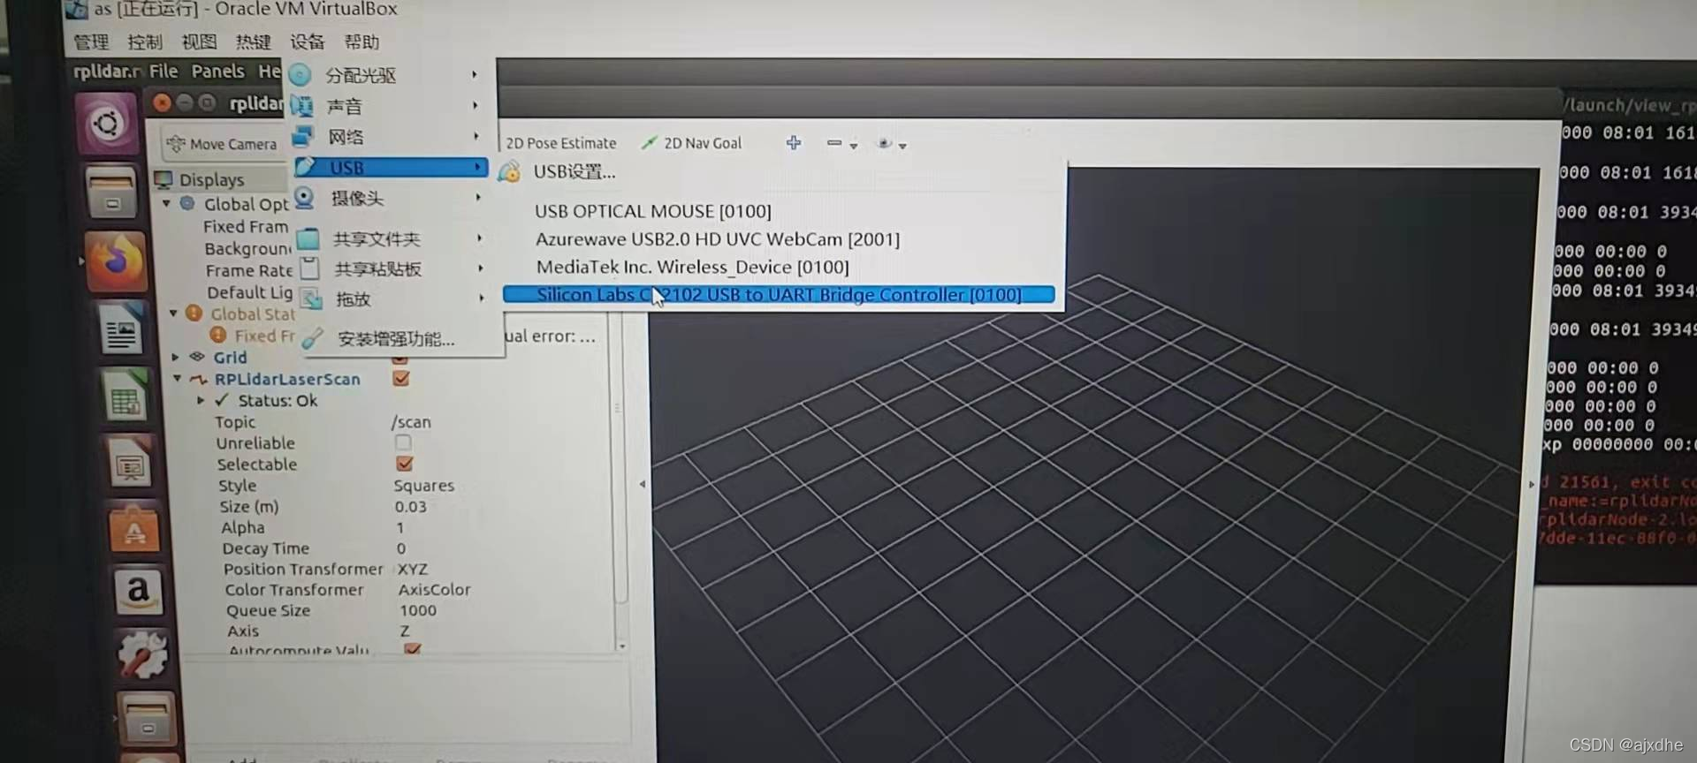Collapse the Global Options tree node

point(166,204)
